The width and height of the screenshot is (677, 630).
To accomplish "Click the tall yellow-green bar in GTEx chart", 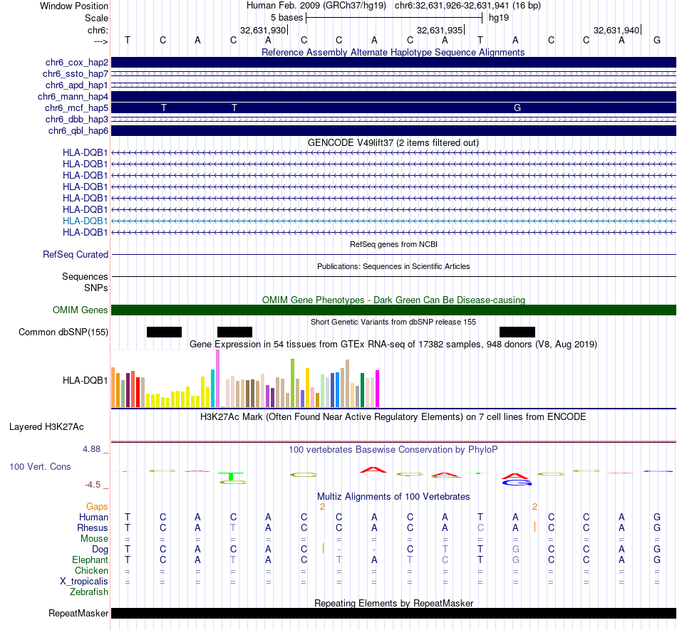I will 292,383.
